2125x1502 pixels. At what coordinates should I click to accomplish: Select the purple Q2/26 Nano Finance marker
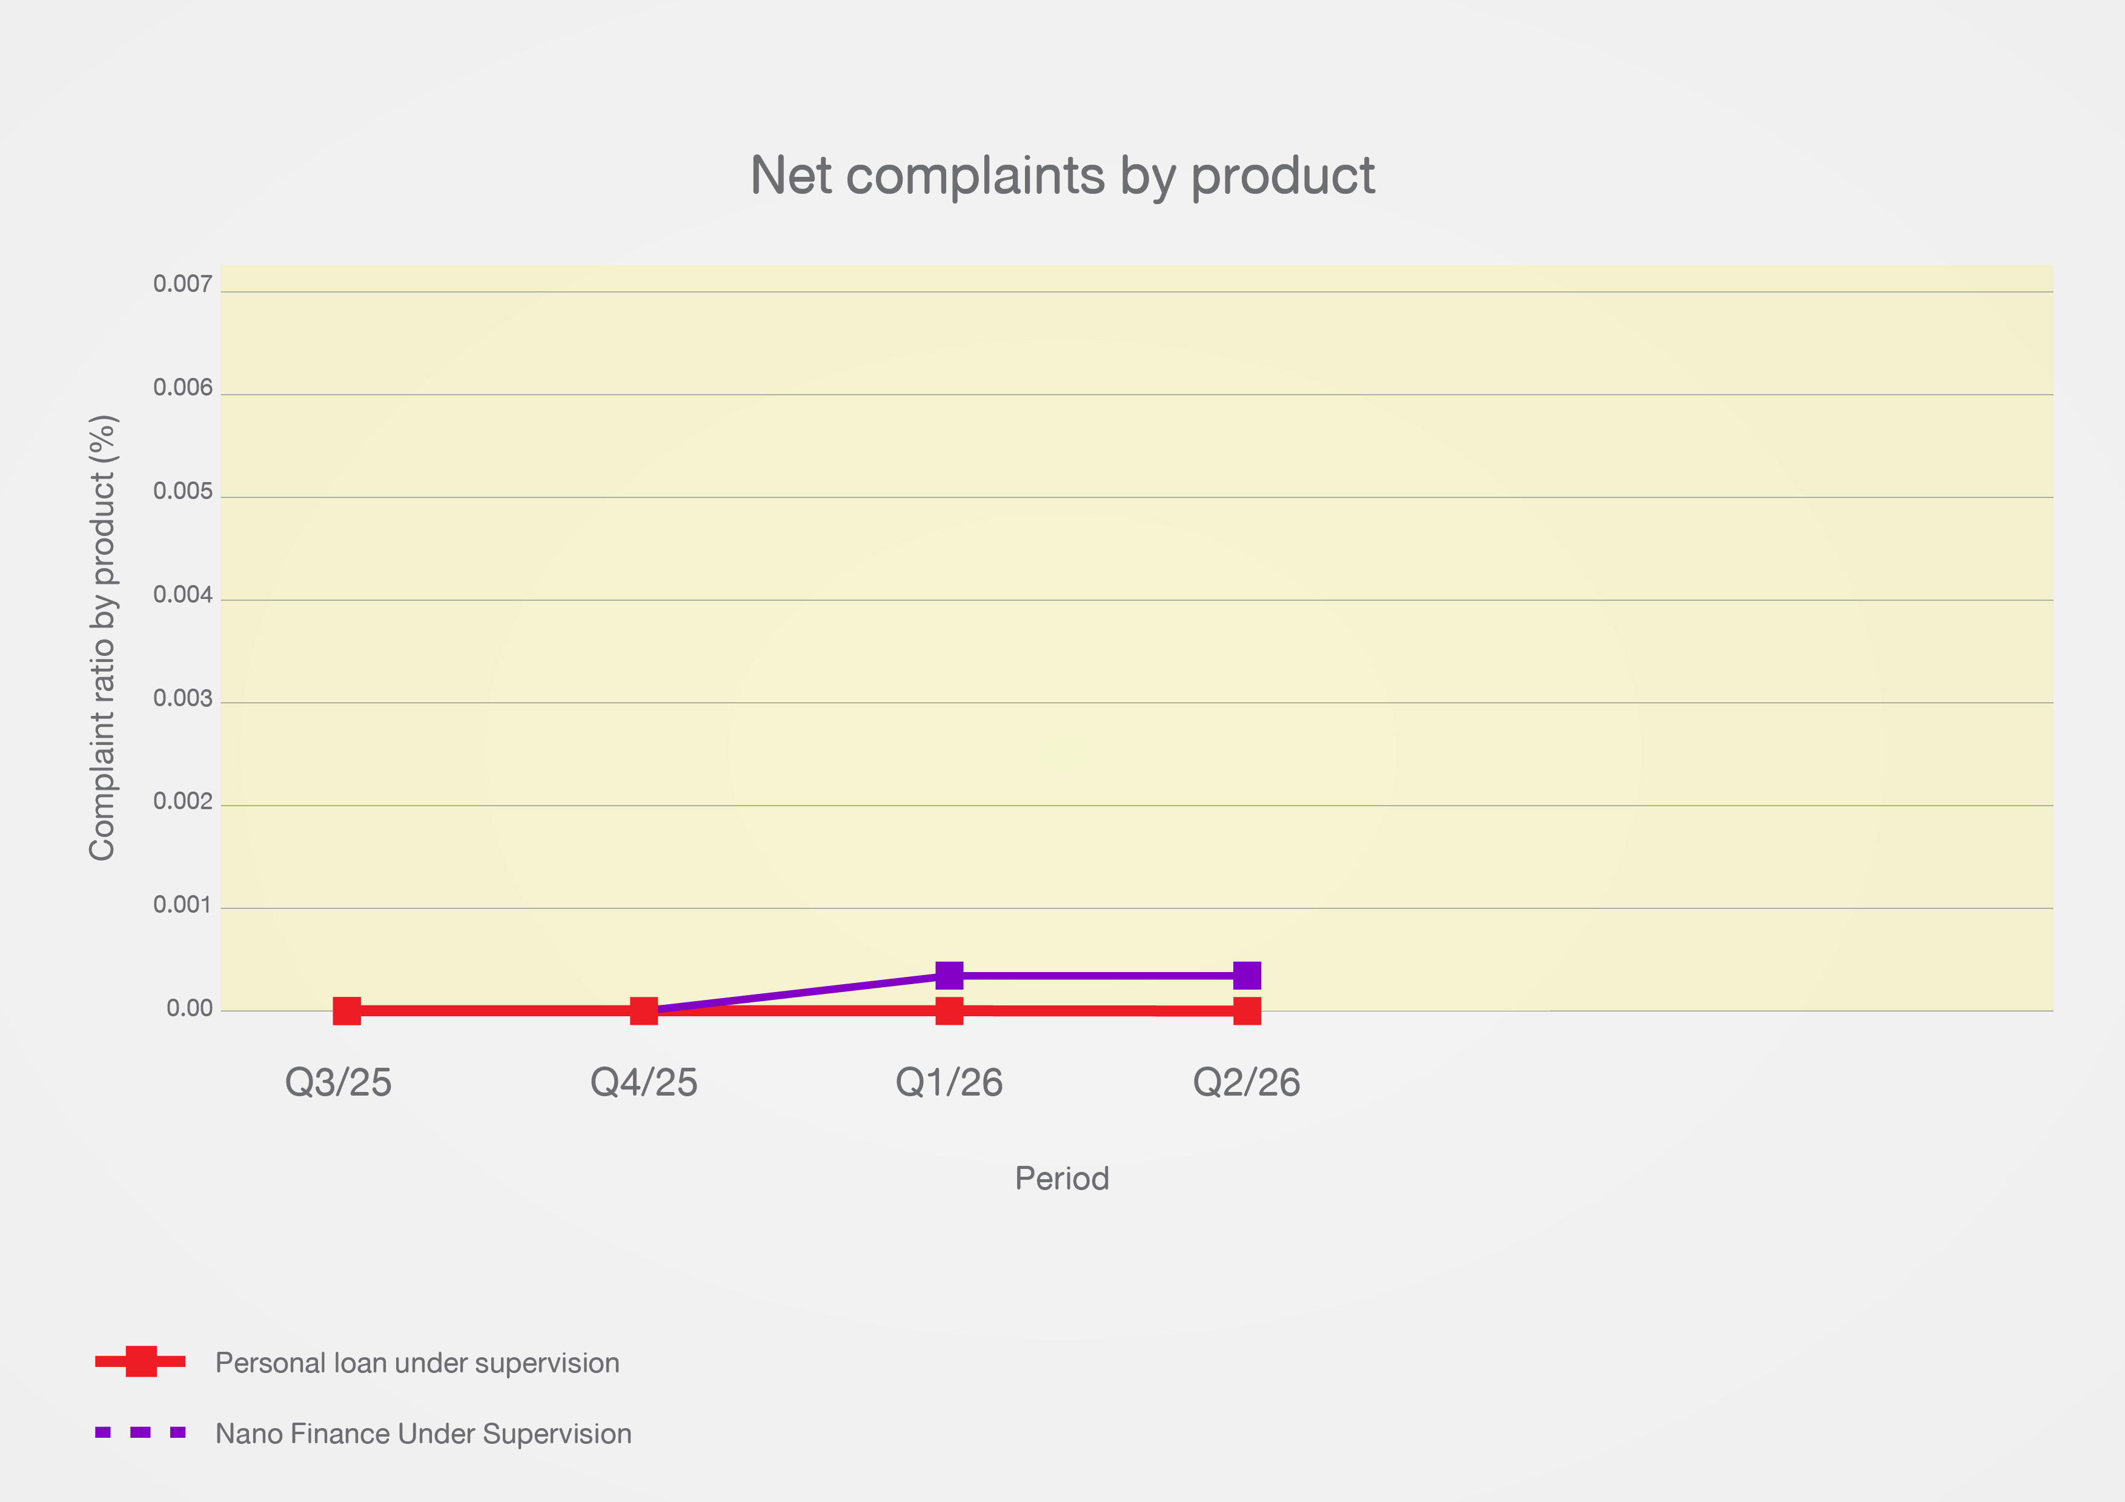(1247, 976)
